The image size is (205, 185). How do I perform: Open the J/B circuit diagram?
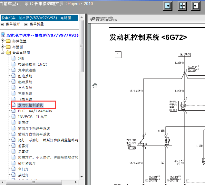(x=21, y=59)
